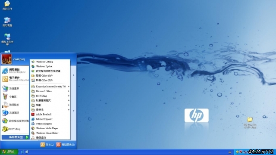276x155 pixels.
Task: Expand the 遊樂場 program folder
Action: [50, 110]
